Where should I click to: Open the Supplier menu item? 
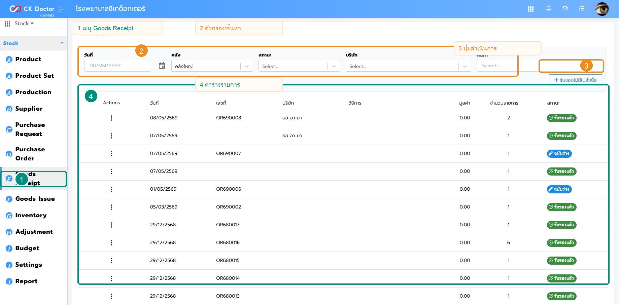pyautogui.click(x=29, y=109)
